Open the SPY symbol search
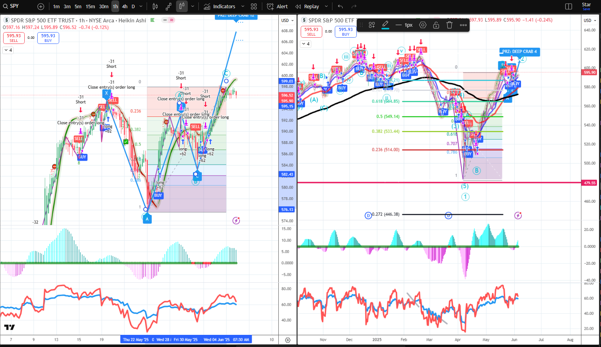The height and width of the screenshot is (347, 601). point(11,6)
